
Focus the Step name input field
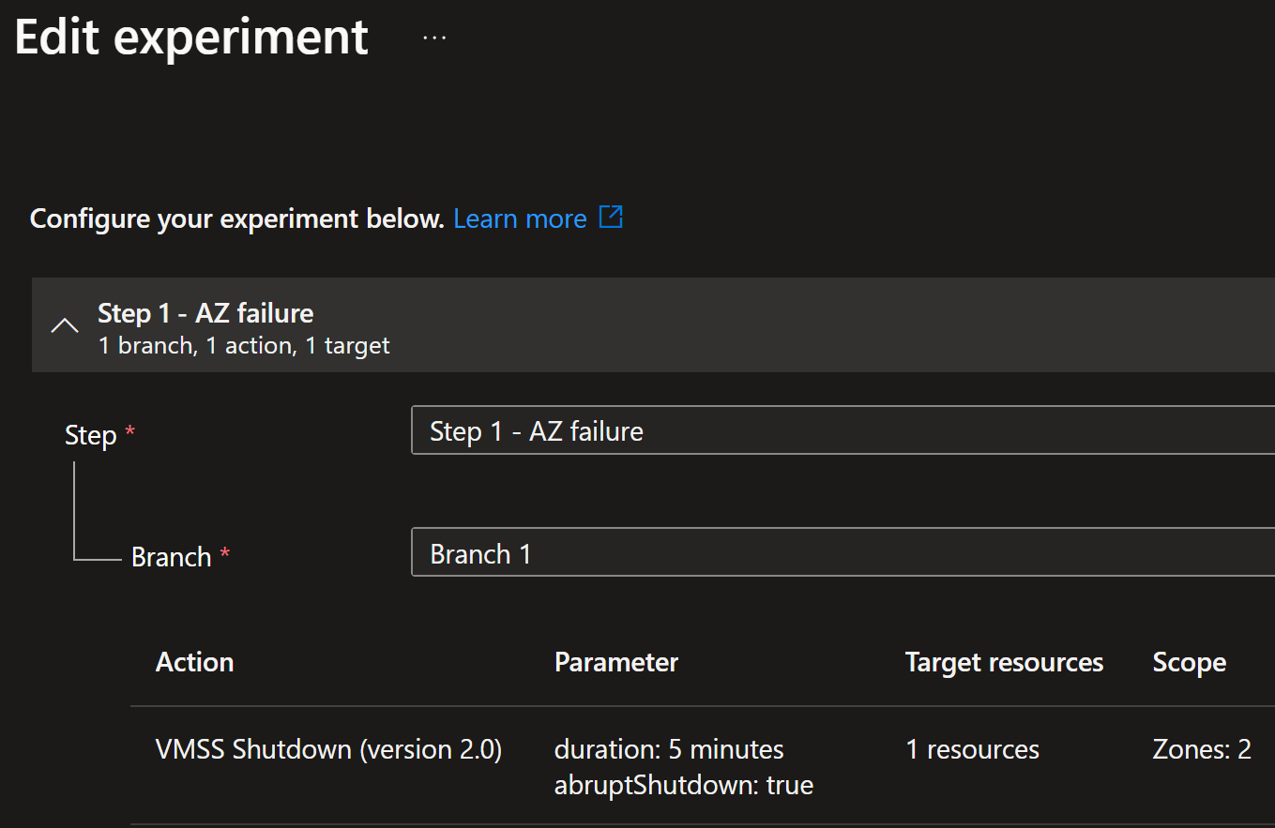[x=842, y=430]
